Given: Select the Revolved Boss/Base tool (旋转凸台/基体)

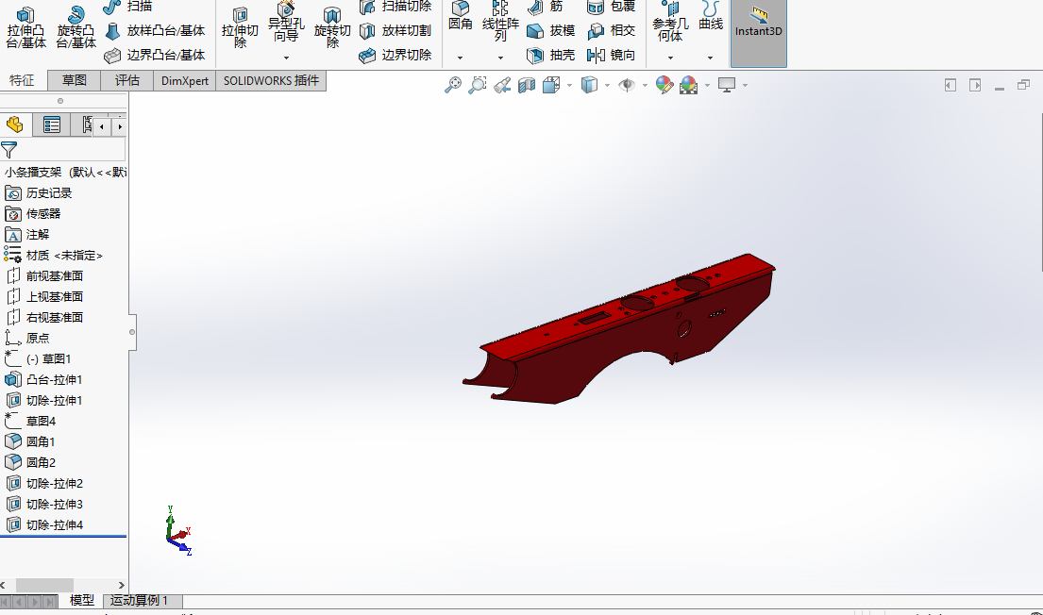Looking at the screenshot, I should click(x=76, y=26).
